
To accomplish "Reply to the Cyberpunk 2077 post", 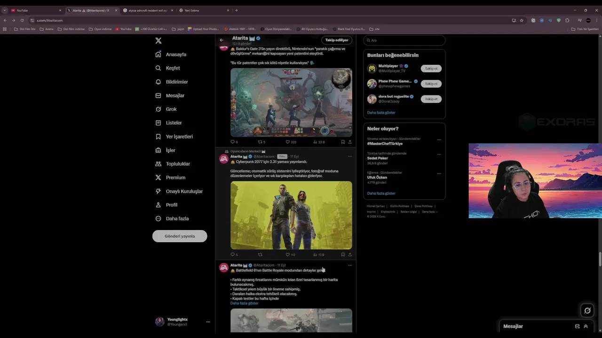I will 234,254.
